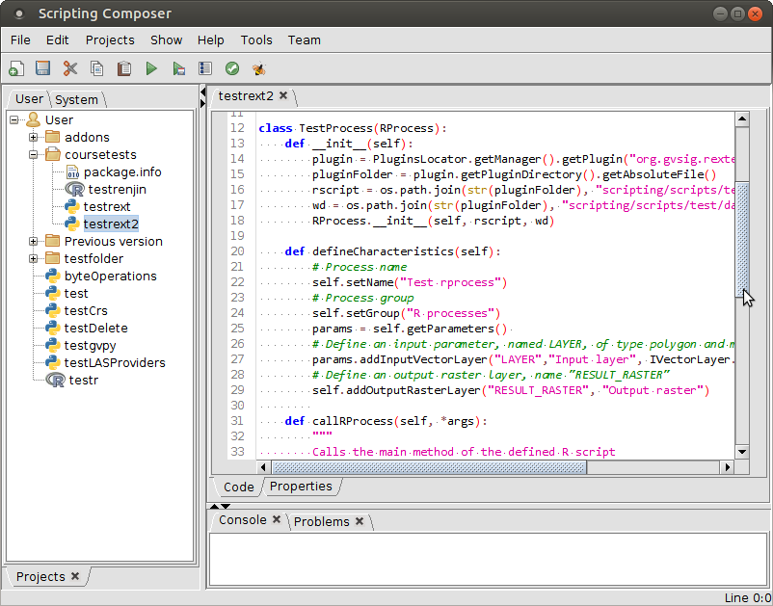Save the script with the floppy icon
Image resolution: width=773 pixels, height=606 pixels.
coord(42,68)
